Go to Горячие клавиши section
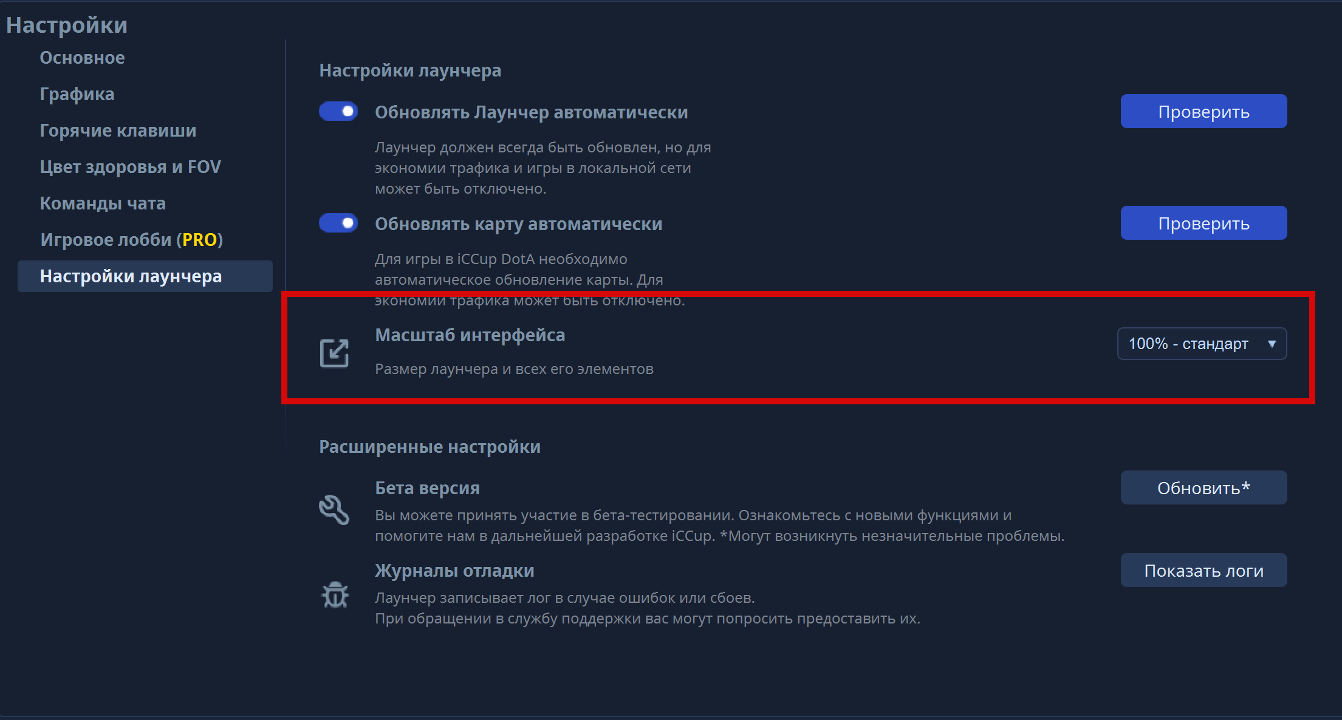The image size is (1342, 720). 118,131
